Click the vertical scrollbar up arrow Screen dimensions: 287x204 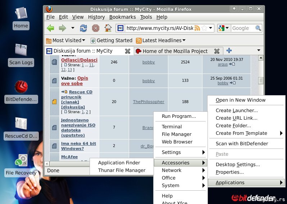point(261,58)
